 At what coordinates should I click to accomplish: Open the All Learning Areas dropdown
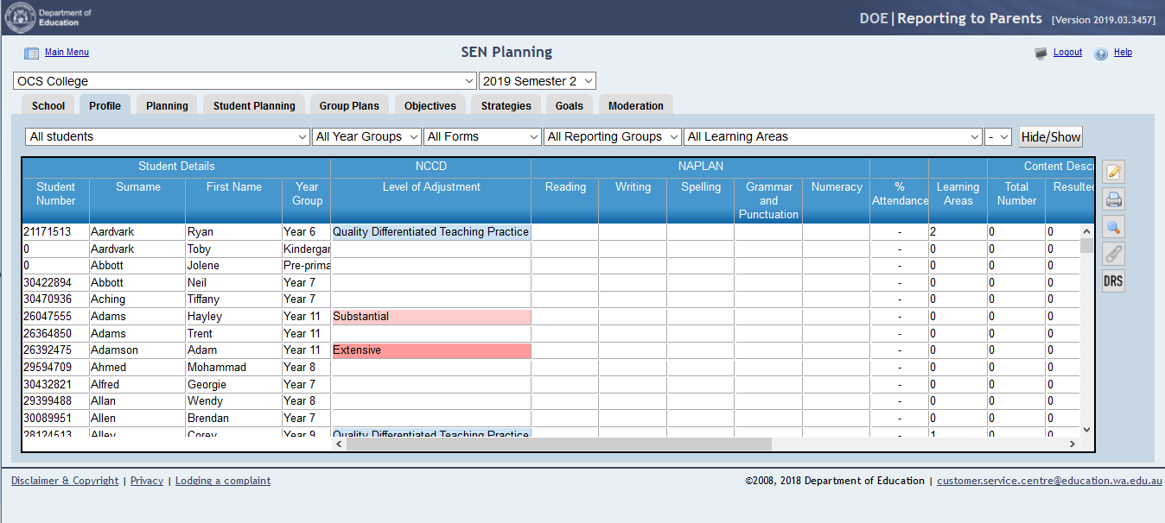pyautogui.click(x=832, y=136)
